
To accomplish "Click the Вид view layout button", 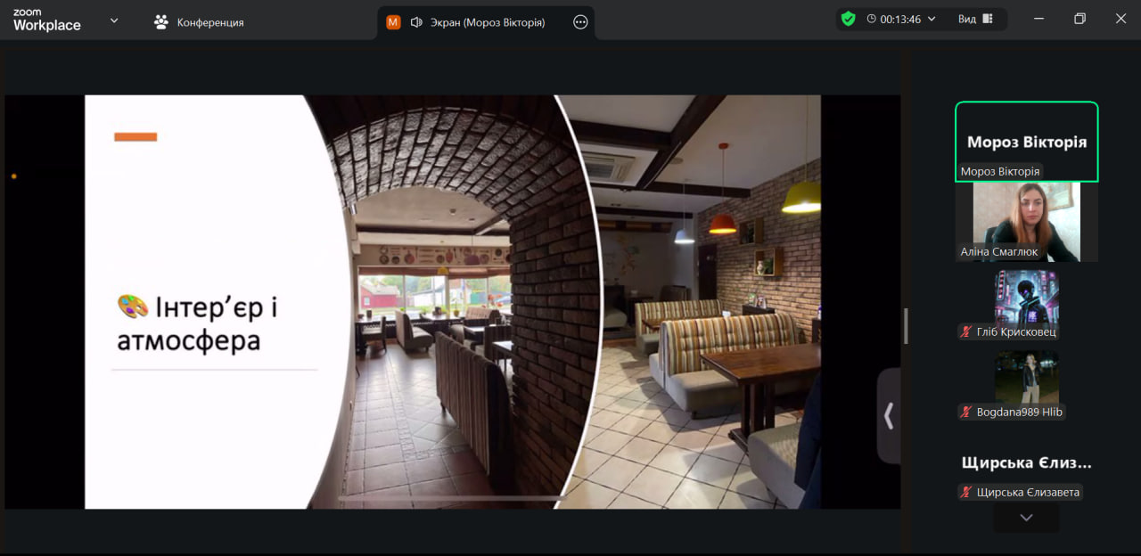I will (x=975, y=19).
